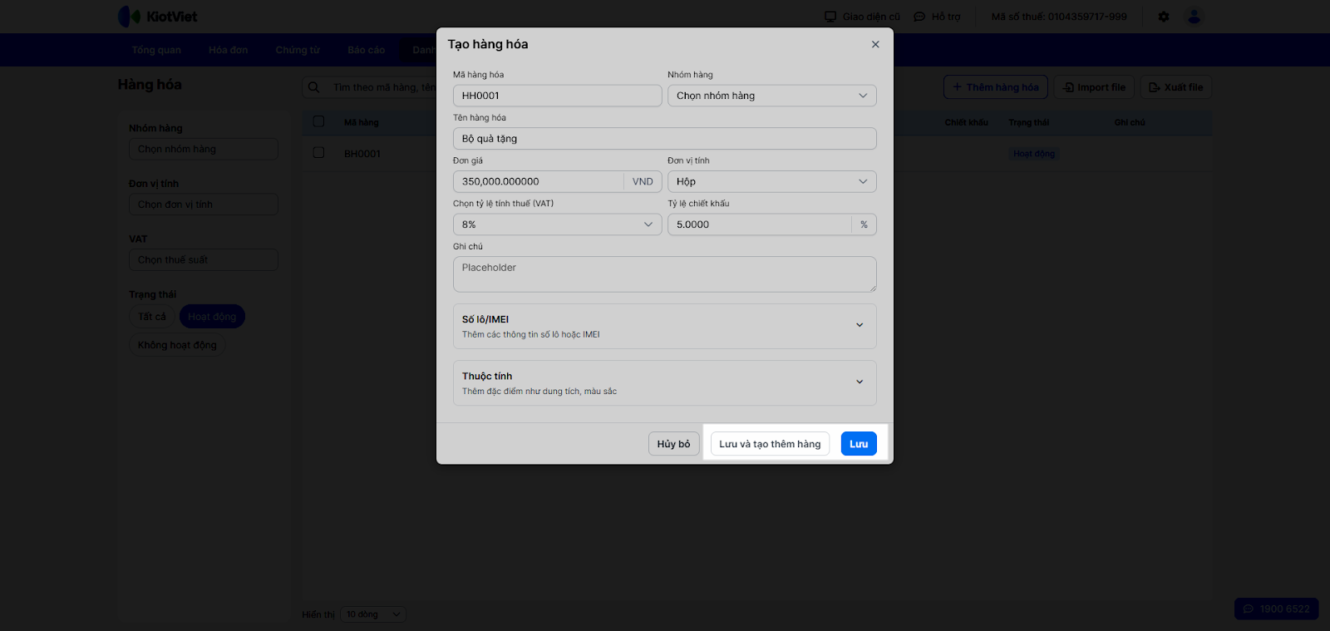Screen dimensions: 1330x631
Task: Open the user profile avatar icon
Action: coord(1195,17)
